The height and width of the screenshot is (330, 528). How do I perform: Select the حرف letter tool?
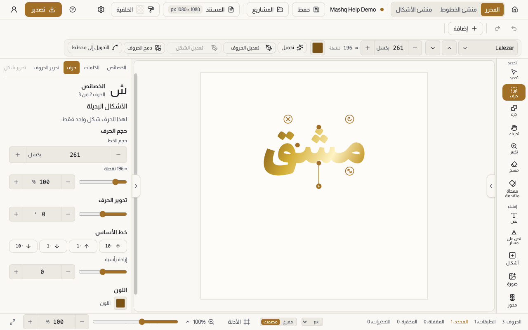tap(514, 92)
